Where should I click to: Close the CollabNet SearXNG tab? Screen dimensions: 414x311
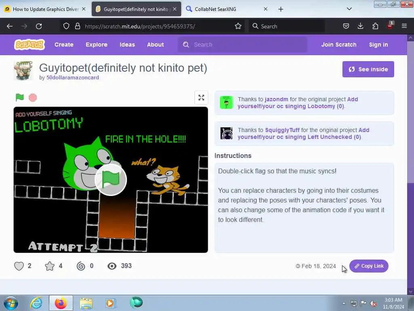pyautogui.click(x=266, y=9)
